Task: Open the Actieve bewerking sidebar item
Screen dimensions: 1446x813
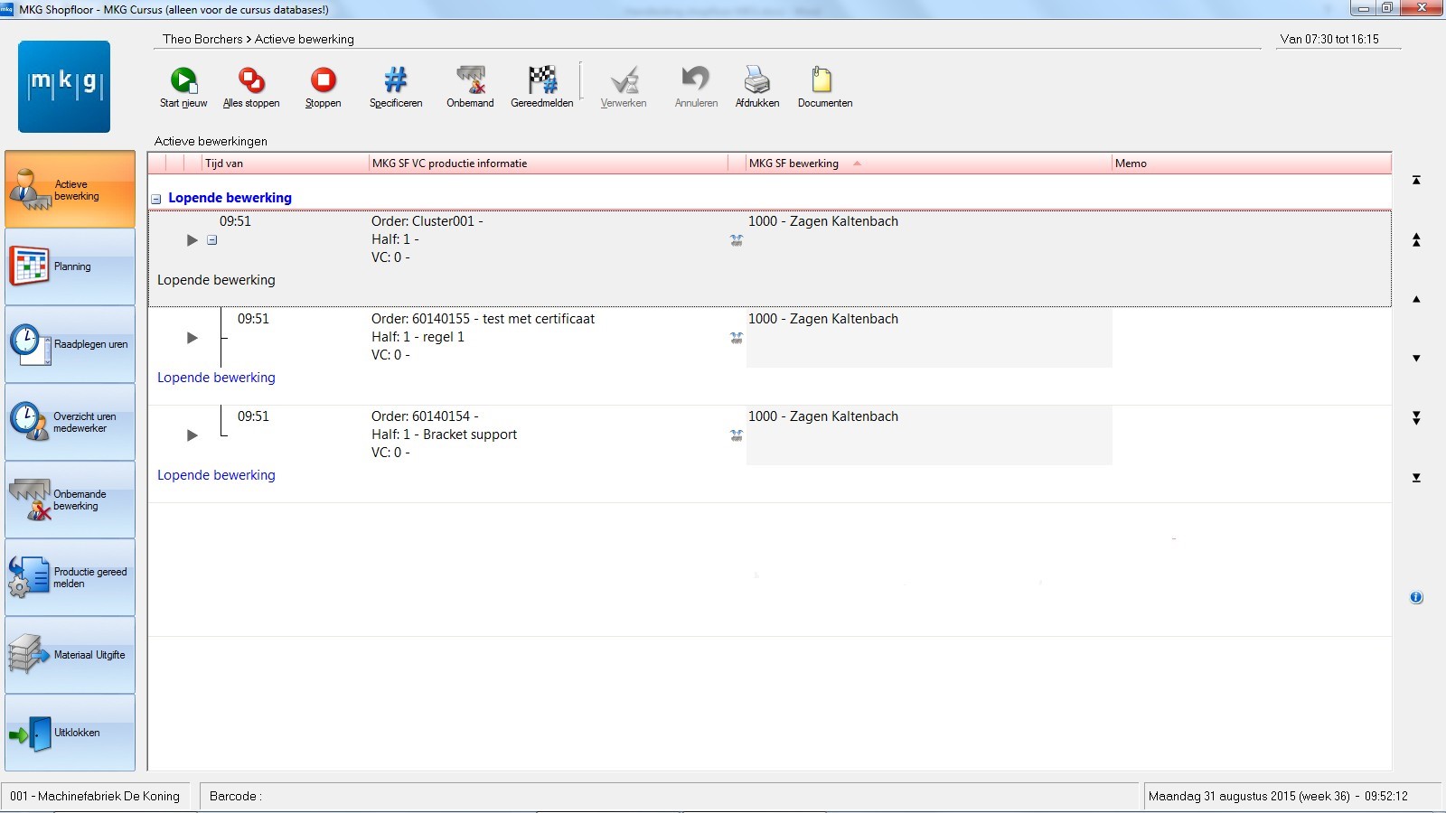Action: [70, 190]
